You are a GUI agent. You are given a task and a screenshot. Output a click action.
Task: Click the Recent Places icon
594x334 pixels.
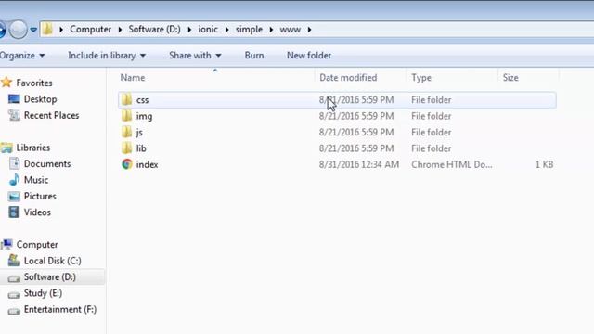14,115
